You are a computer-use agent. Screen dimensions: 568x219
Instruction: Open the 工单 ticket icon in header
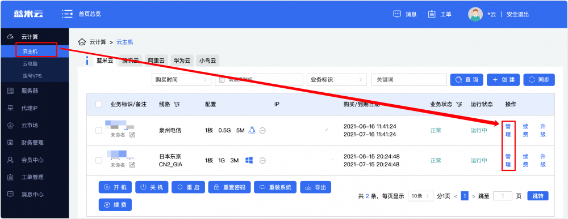point(432,14)
